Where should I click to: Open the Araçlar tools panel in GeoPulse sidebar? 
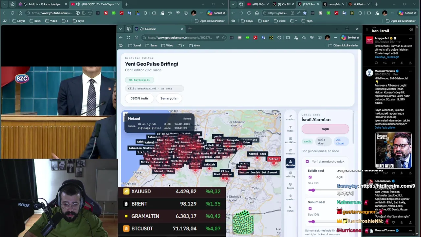(290, 117)
